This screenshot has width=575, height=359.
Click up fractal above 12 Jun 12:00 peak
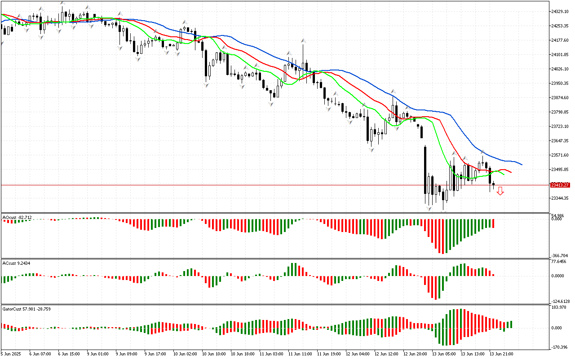(393, 91)
